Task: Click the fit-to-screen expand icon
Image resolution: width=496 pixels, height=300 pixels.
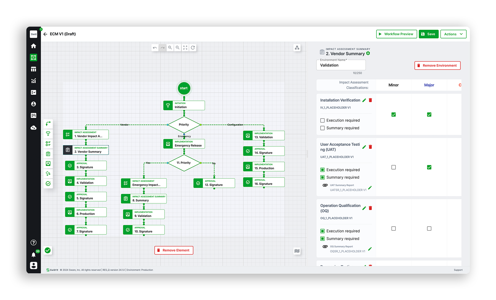Action: (185, 48)
